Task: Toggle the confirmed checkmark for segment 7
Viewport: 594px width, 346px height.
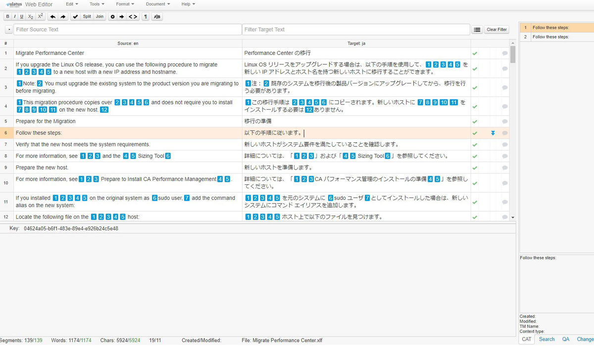Action: 475,145
